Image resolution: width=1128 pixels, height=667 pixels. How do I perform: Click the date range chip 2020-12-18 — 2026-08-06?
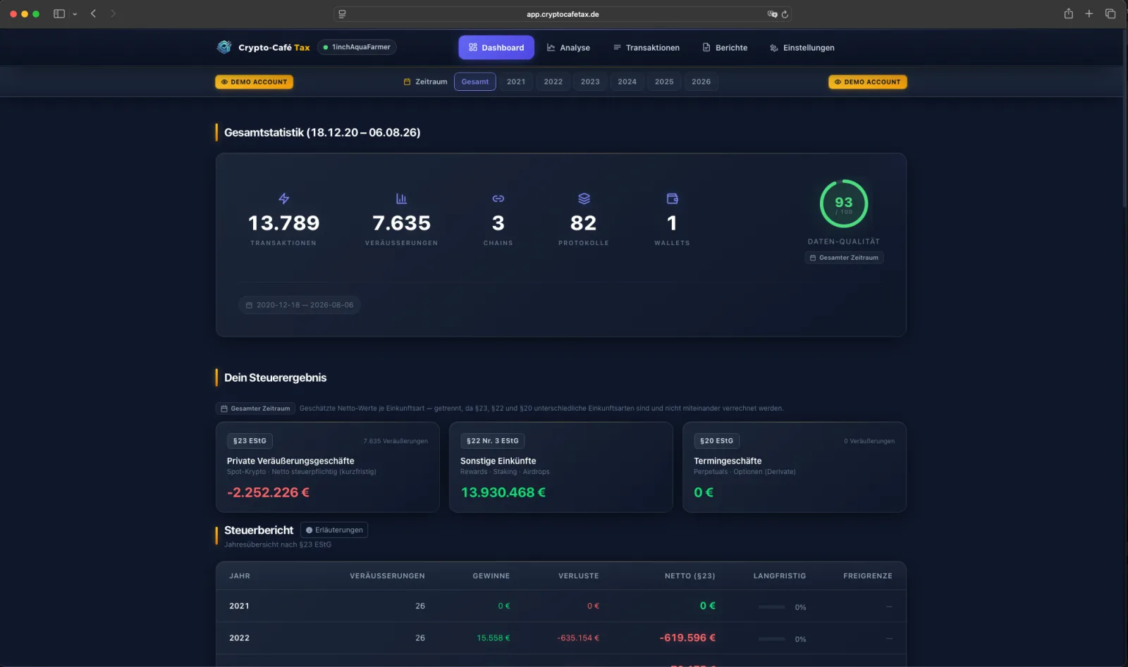pyautogui.click(x=300, y=305)
